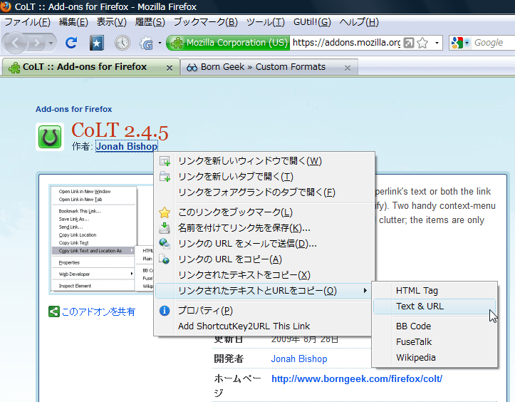Click the bookmarks star toolbar icon
The image size is (515, 402).
(97, 43)
